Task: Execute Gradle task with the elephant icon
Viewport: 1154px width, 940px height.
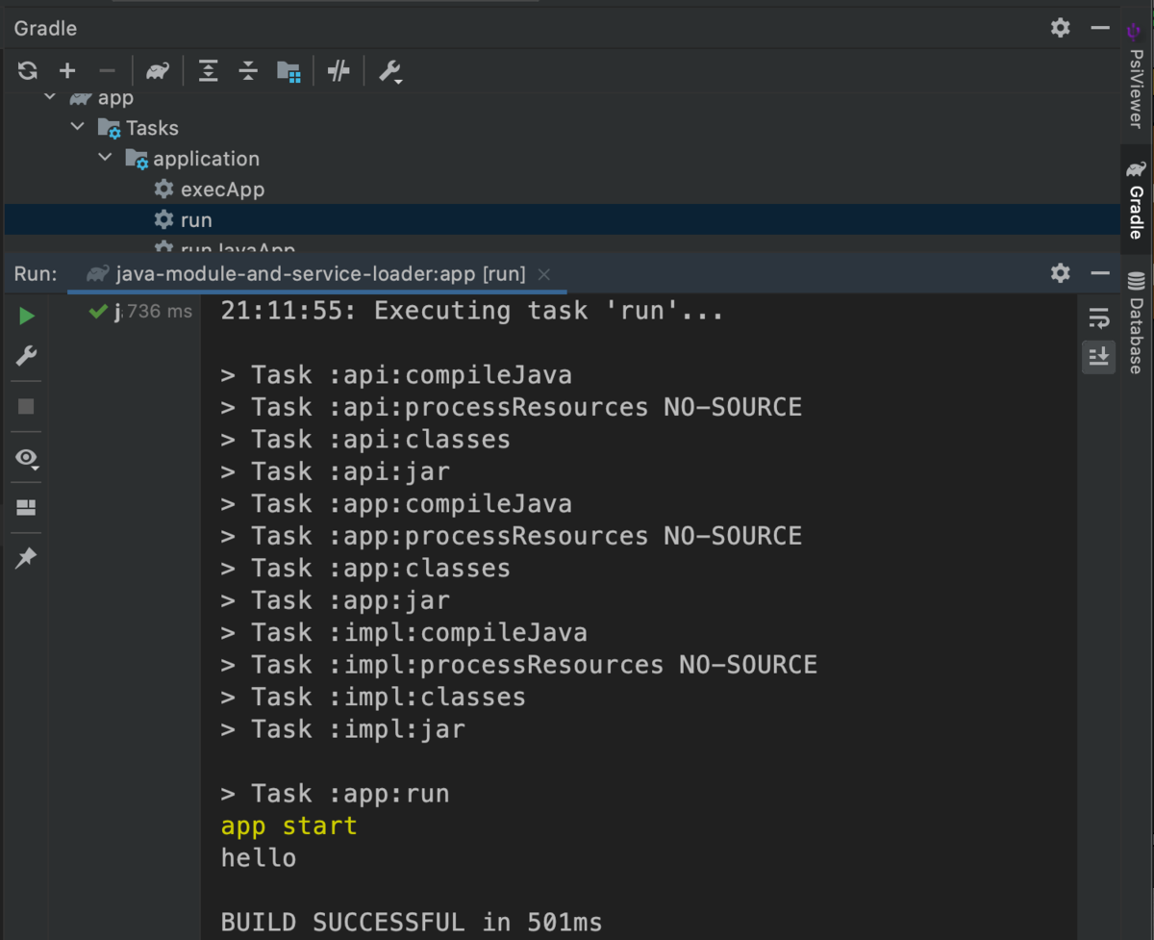Action: (157, 70)
